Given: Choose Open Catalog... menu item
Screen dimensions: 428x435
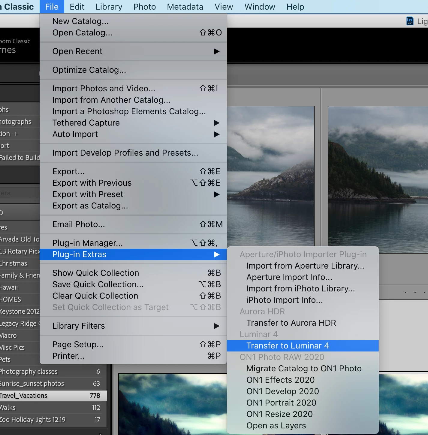Looking at the screenshot, I should point(133,32).
